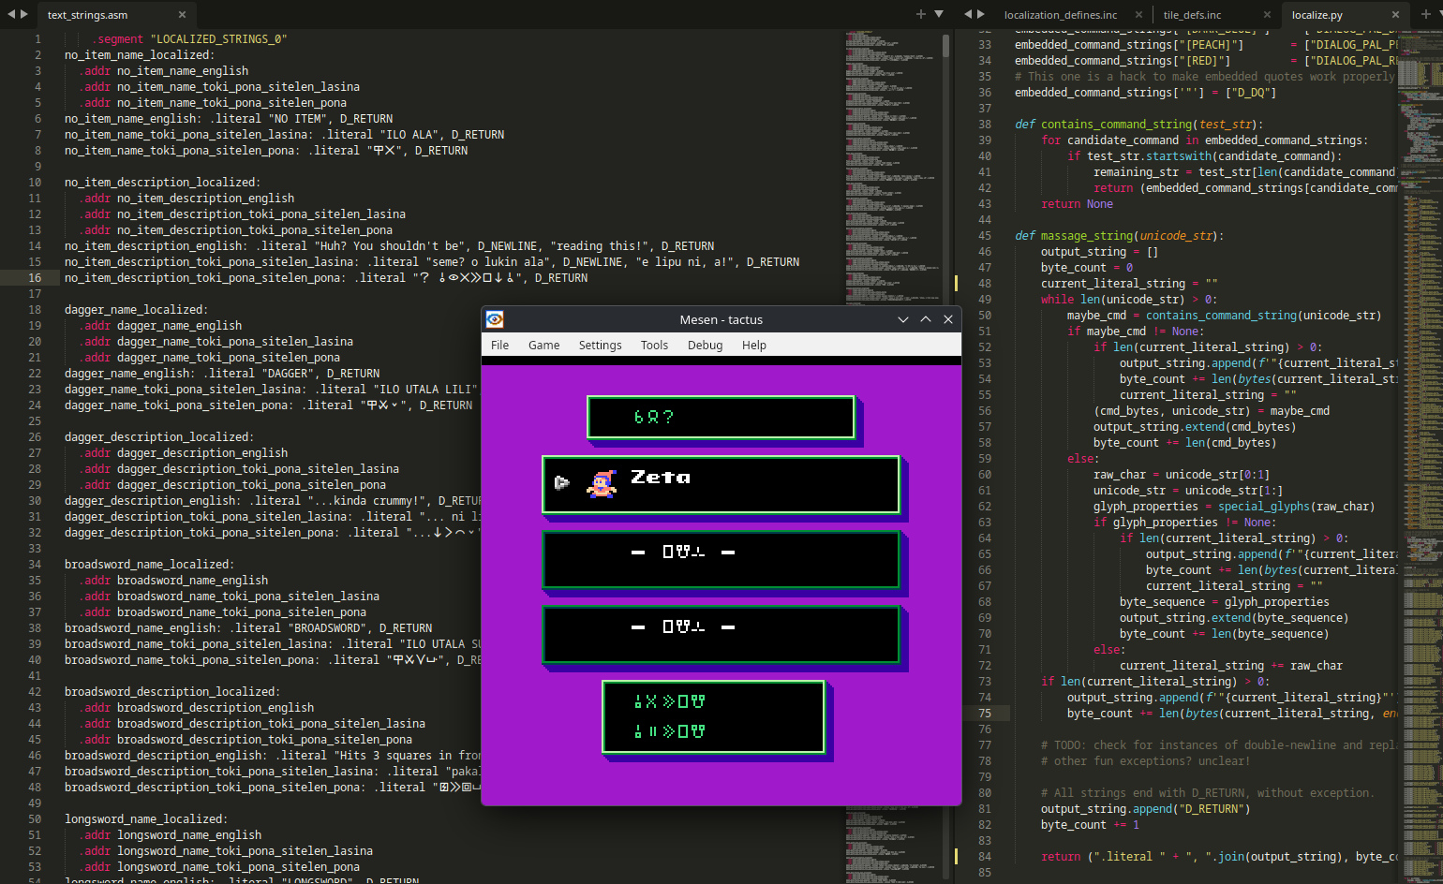1443x884 pixels.
Task: Click left pane's next-tab arrow
Action: click(x=24, y=14)
